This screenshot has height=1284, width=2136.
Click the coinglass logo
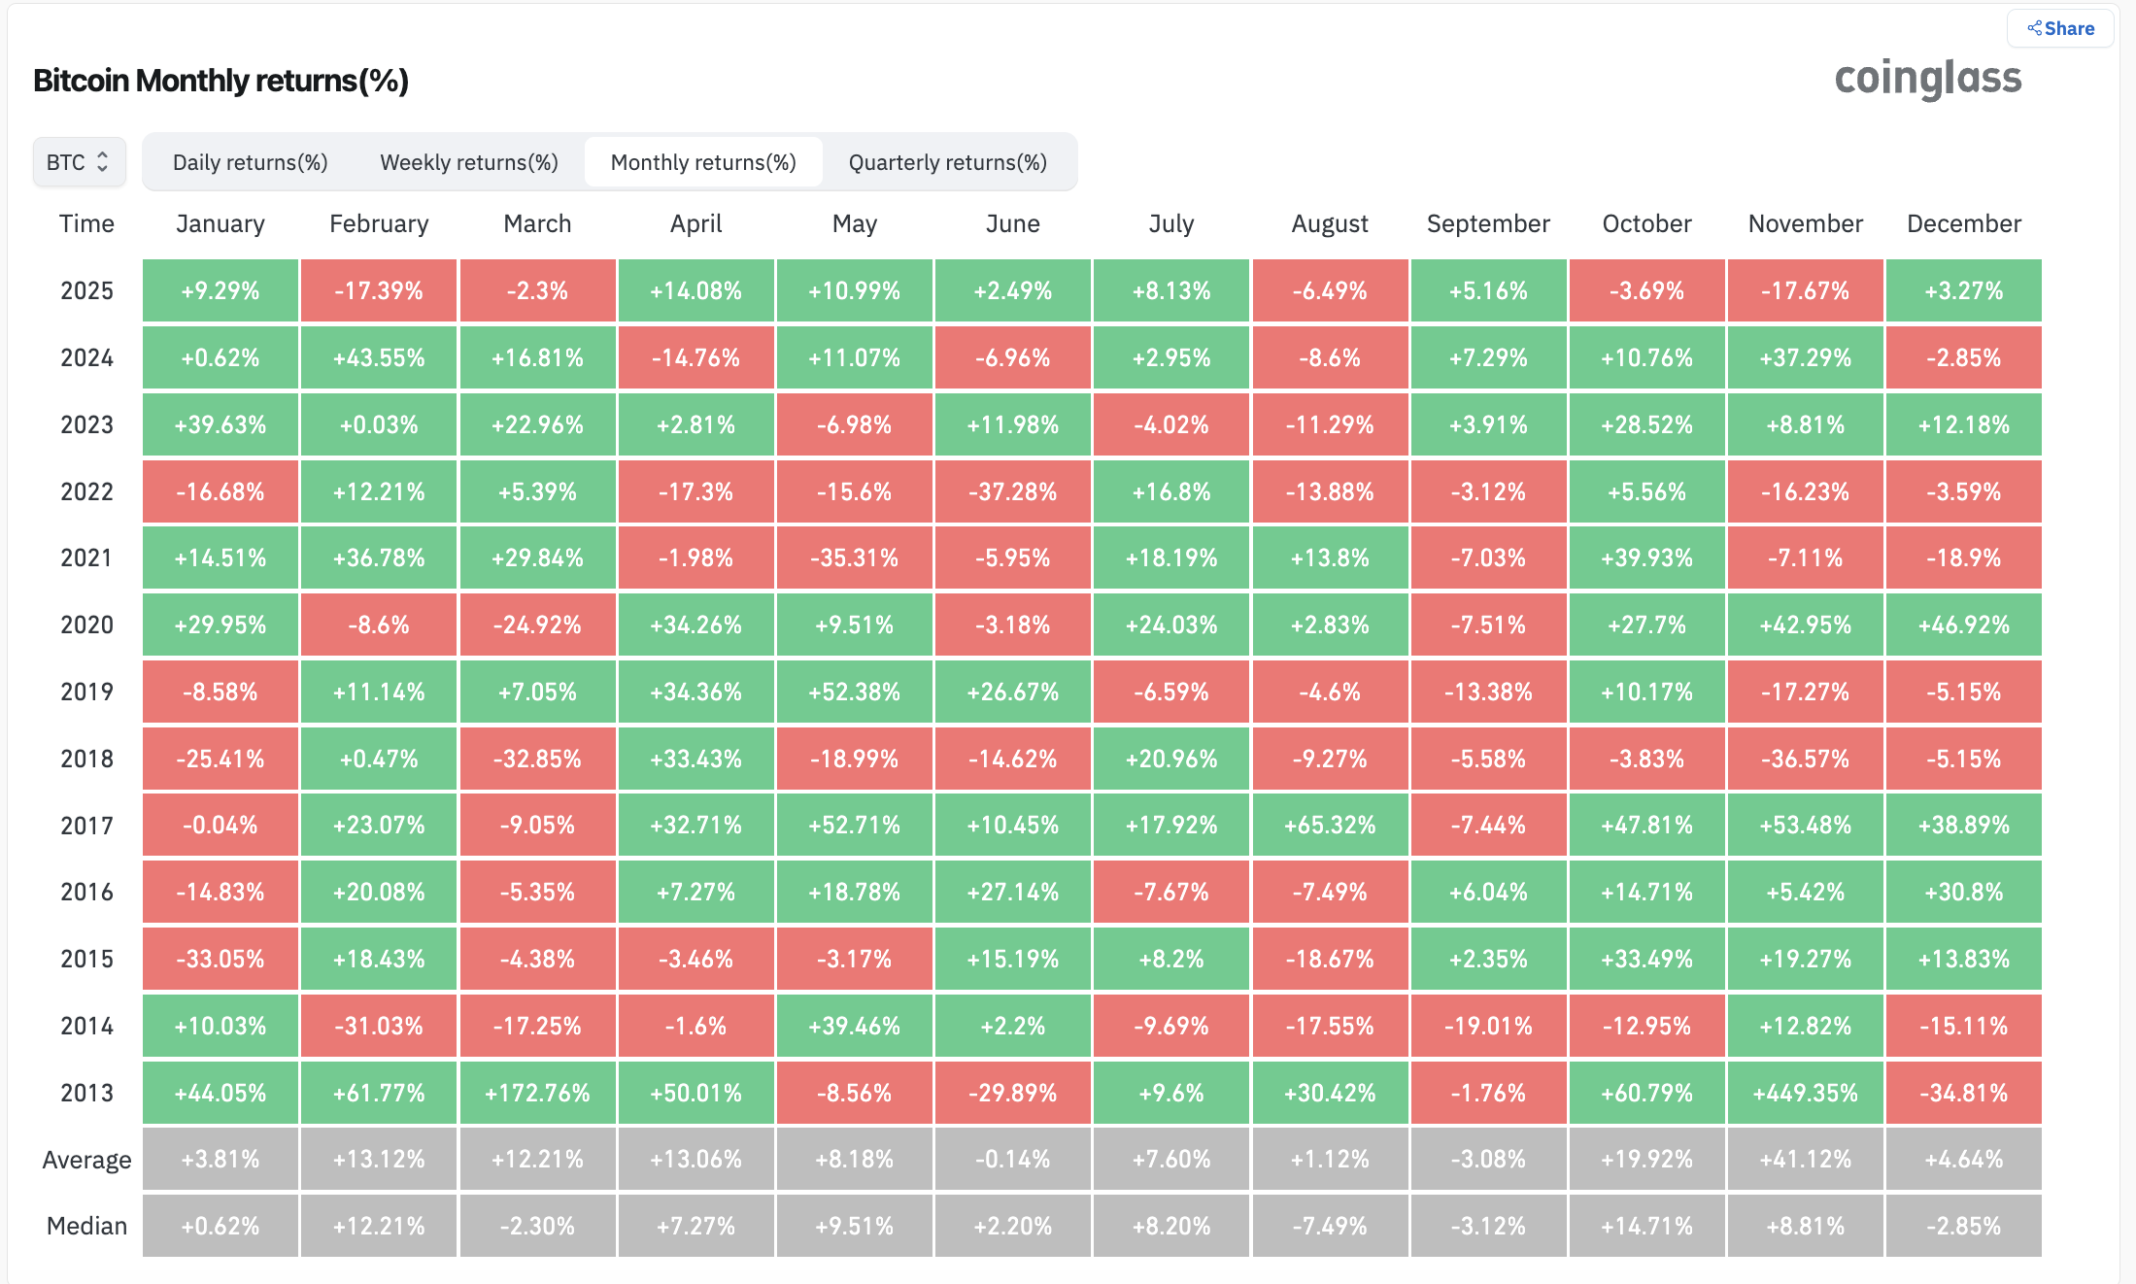click(1926, 79)
